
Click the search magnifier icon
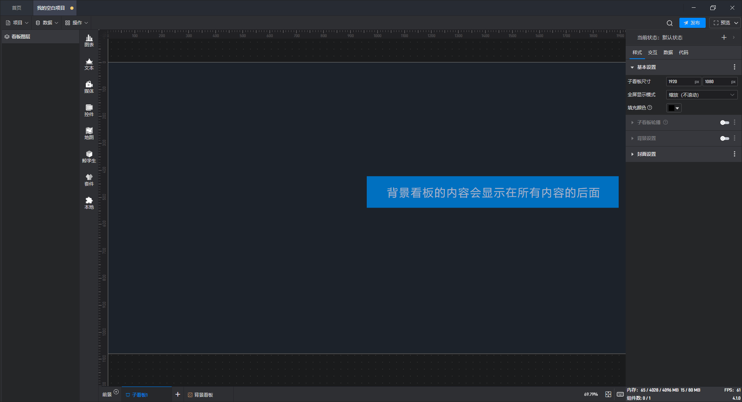(x=670, y=23)
